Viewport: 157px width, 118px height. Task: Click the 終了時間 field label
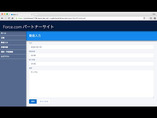pos(32,60)
